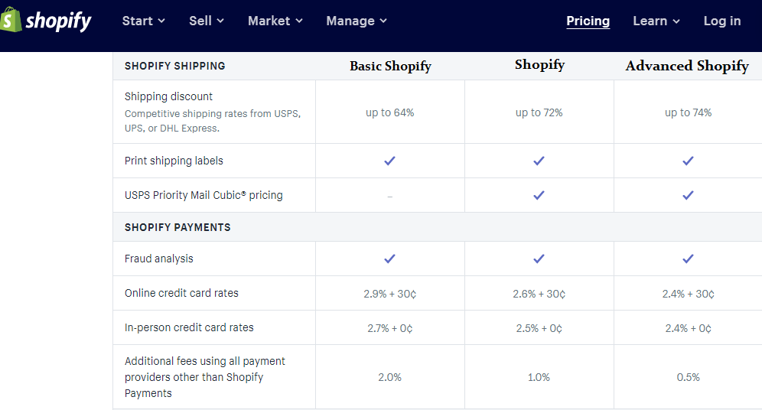Click Advanced Shopify checkmark for Fraud analysis
The width and height of the screenshot is (762, 410).
click(x=688, y=259)
